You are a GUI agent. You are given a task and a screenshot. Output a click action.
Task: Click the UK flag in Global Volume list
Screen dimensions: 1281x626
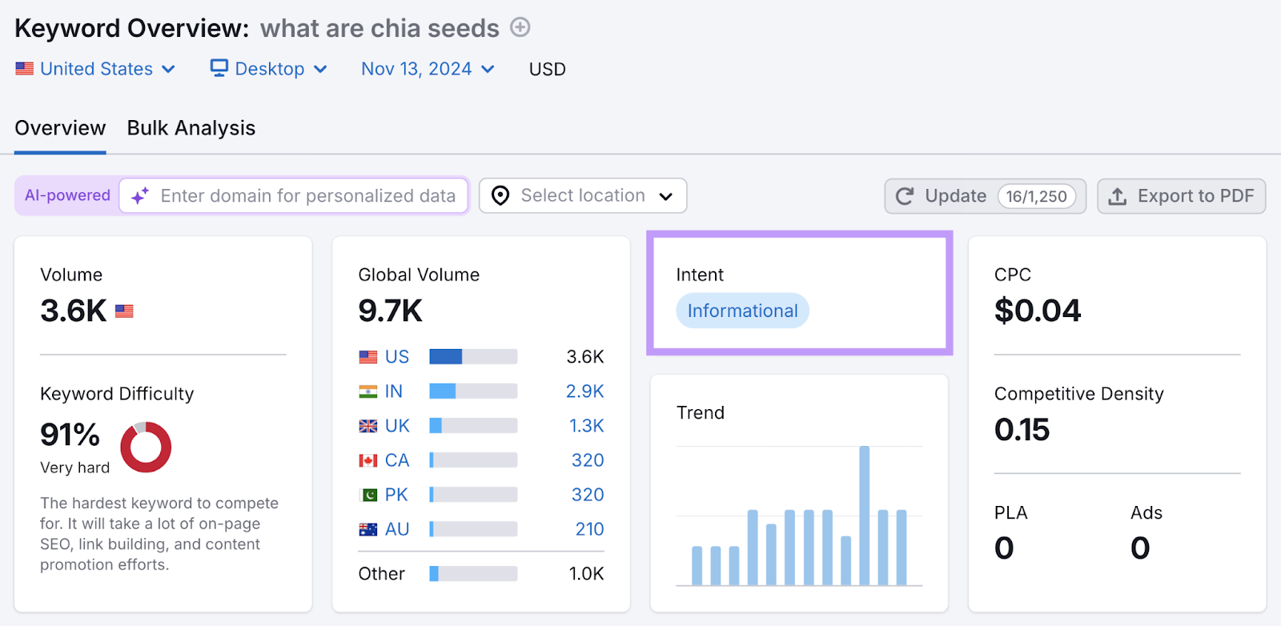point(368,425)
